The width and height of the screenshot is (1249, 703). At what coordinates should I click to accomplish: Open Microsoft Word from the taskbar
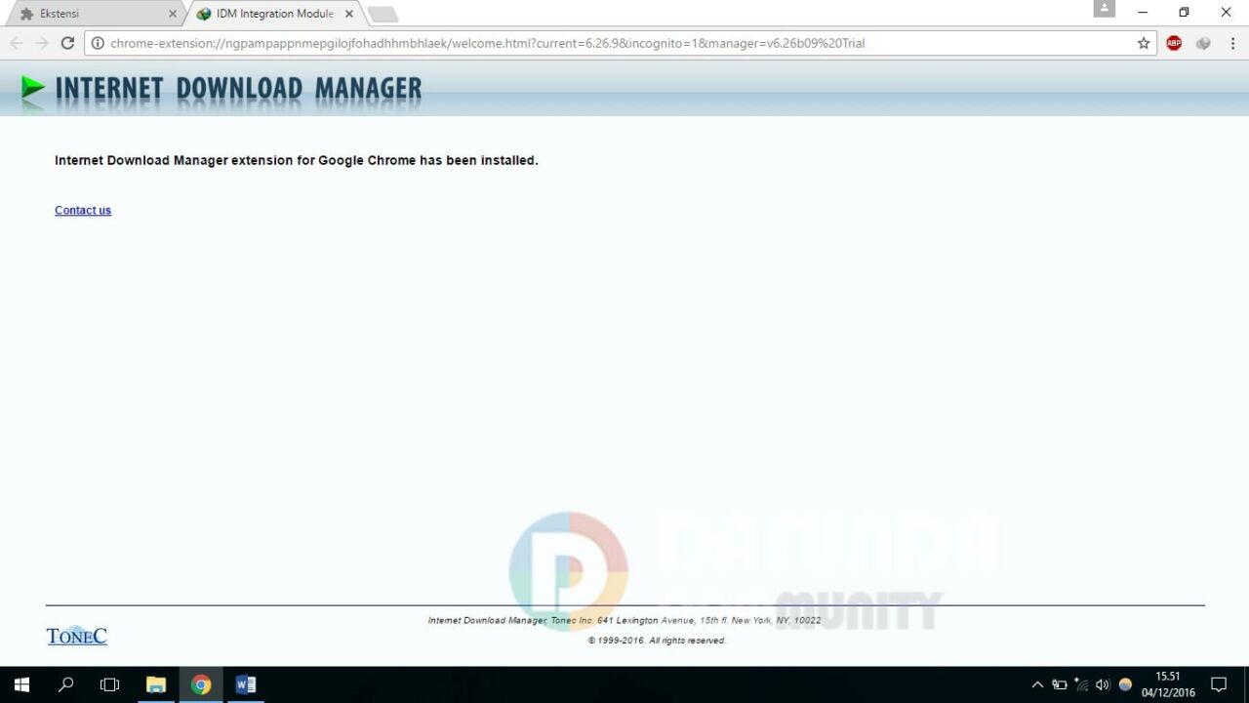tap(246, 684)
